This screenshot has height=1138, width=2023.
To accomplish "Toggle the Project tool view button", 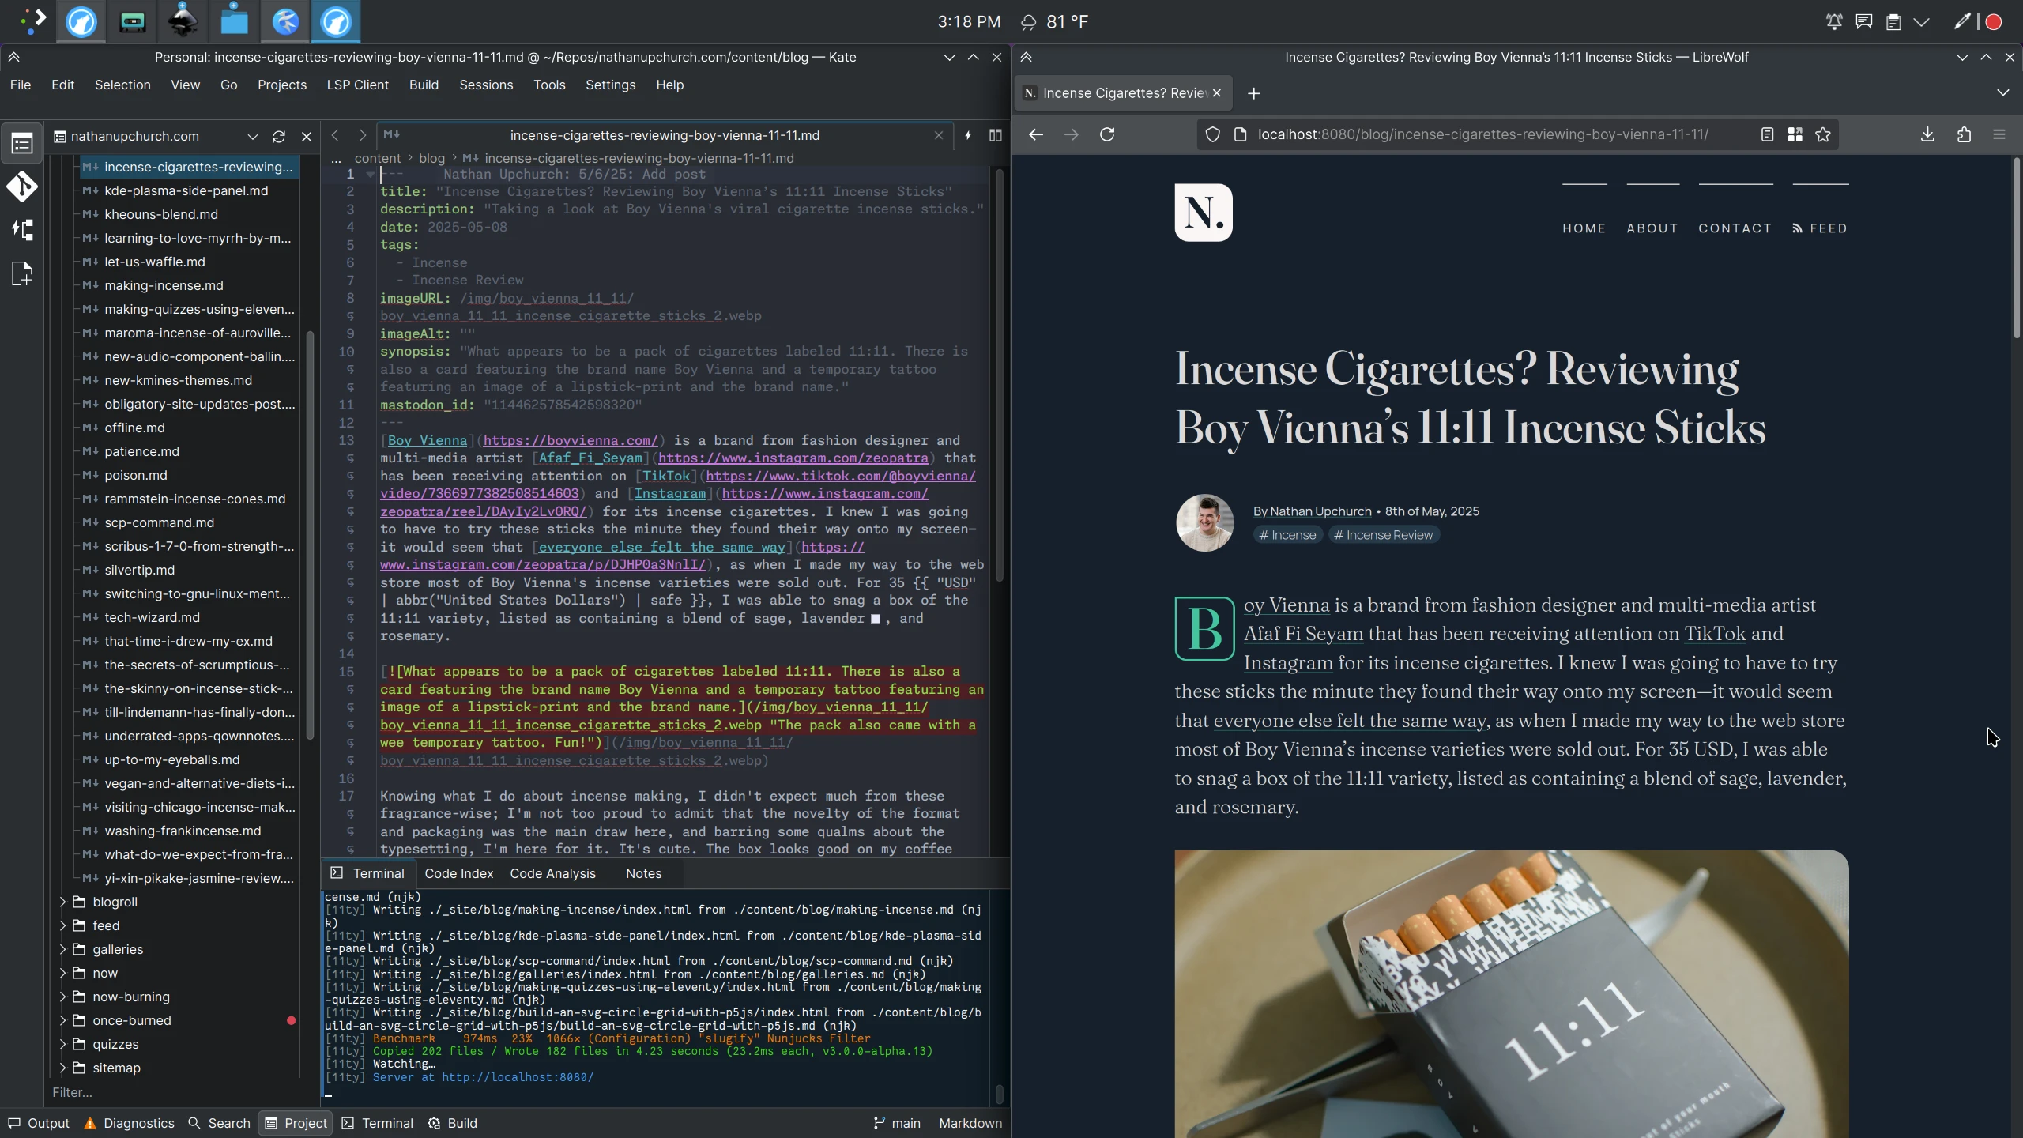I will 296,1123.
